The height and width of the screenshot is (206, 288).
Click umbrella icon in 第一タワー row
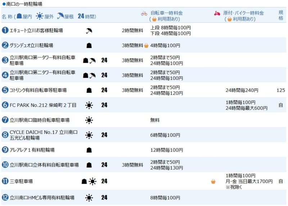(x=93, y=61)
